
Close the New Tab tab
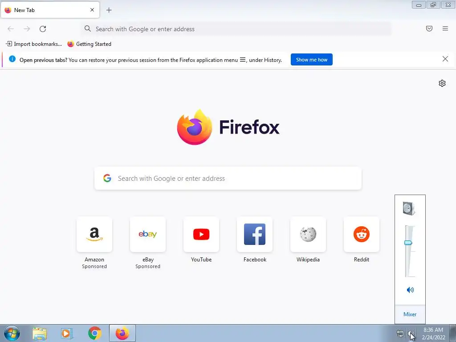92,10
